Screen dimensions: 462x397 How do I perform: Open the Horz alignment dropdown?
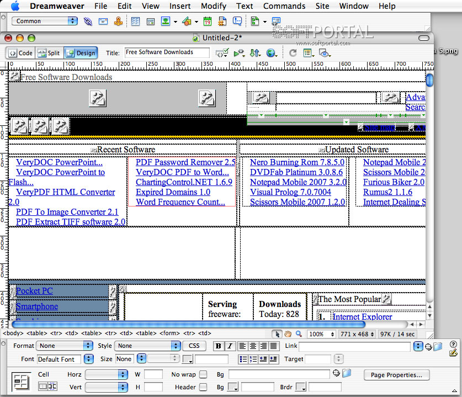pyautogui.click(x=106, y=374)
